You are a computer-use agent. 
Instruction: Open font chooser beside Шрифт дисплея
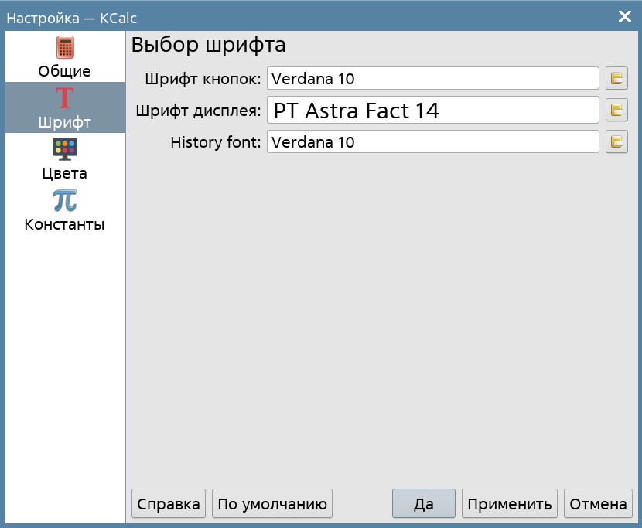(616, 111)
